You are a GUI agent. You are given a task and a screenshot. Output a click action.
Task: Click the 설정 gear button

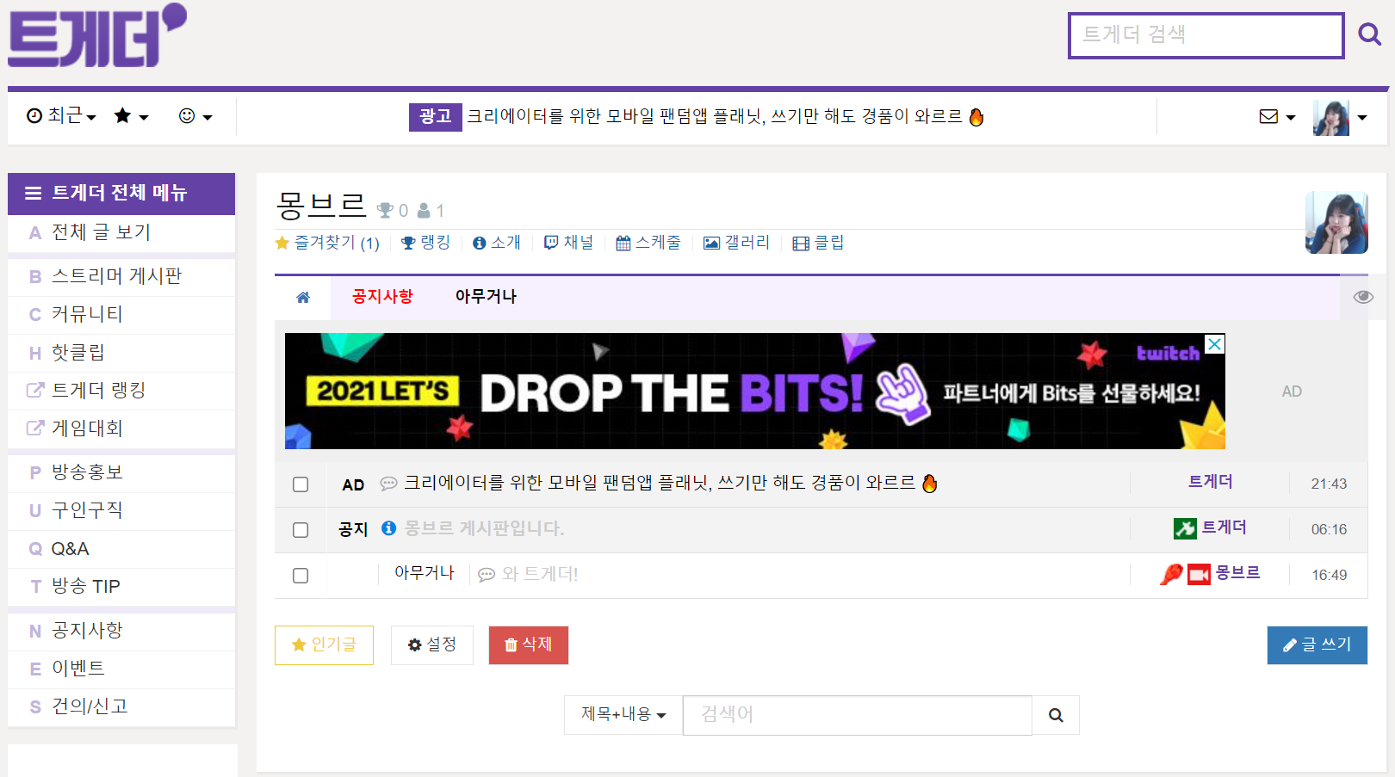click(432, 644)
